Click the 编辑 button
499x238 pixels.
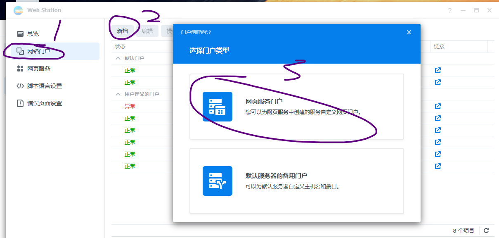pyautogui.click(x=147, y=31)
